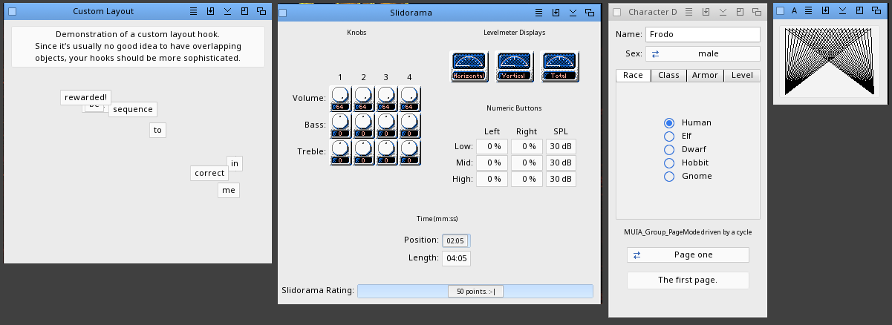Switch to the Armor tab
The height and width of the screenshot is (325, 892).
(x=705, y=75)
